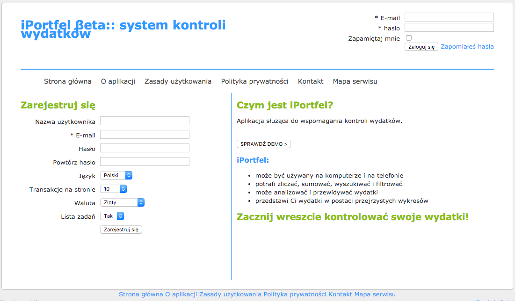Image resolution: width=515 pixels, height=301 pixels.
Task: Click the login hasło password field
Action: 449,28
